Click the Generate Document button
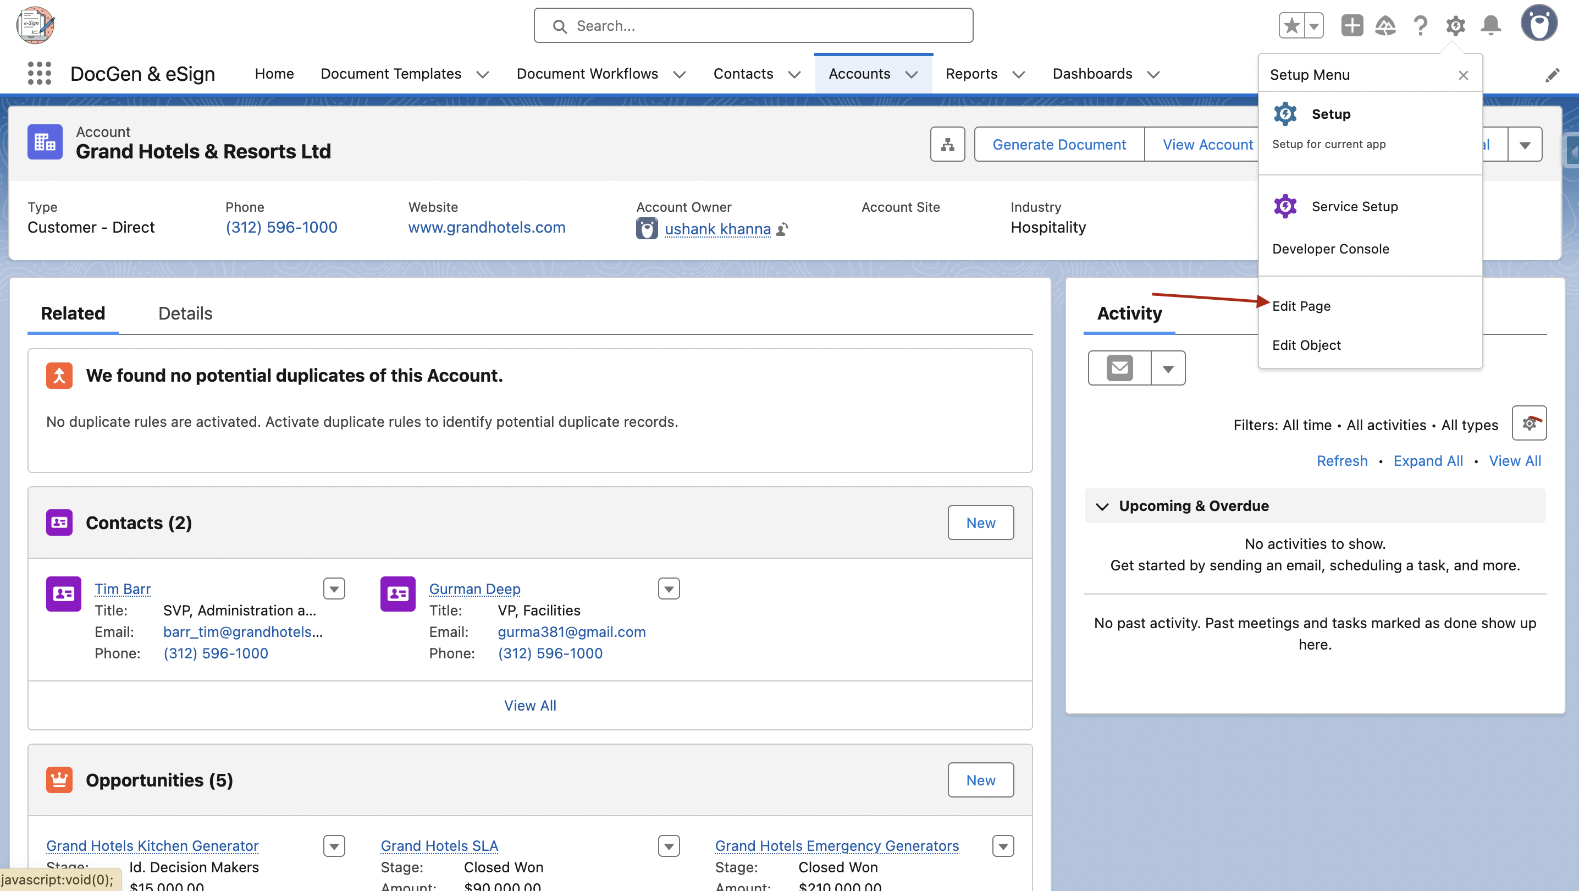 1058,144
